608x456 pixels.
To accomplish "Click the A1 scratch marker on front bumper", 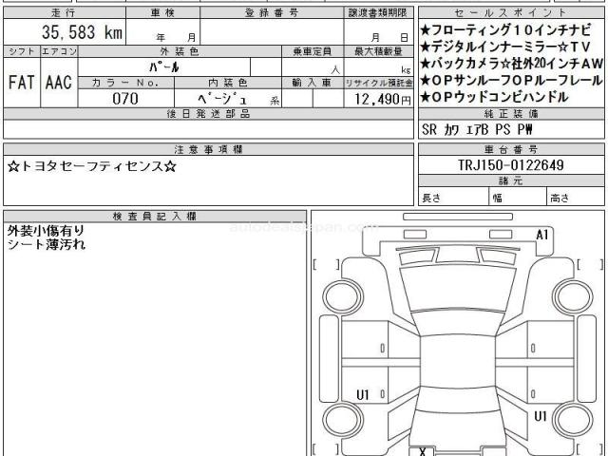I will click(542, 235).
